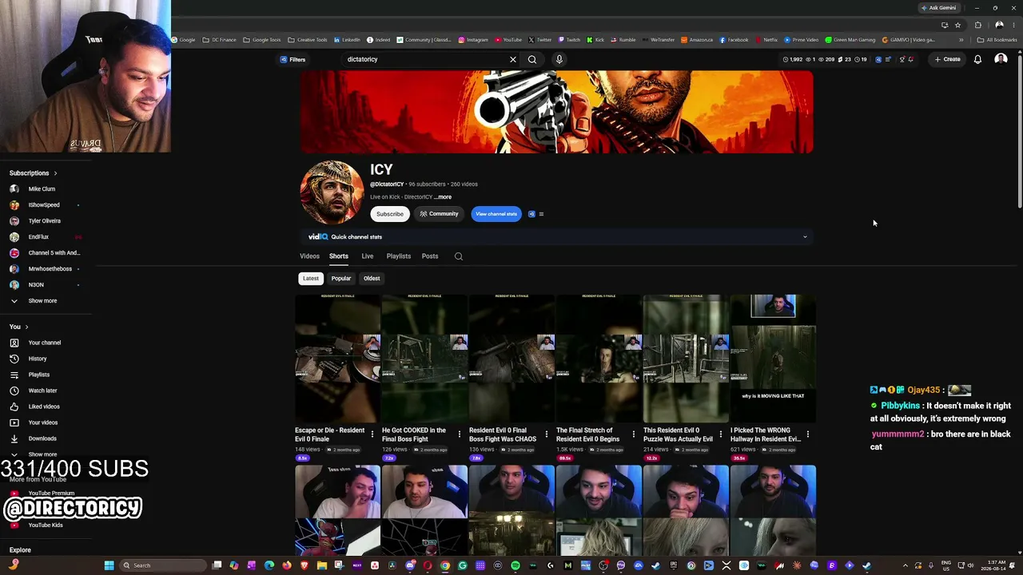Clear the search box text
Image resolution: width=1023 pixels, height=575 pixels.
(513, 59)
